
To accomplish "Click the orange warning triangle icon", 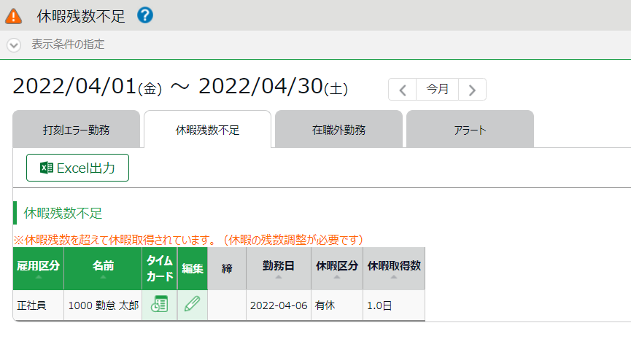I will coord(13,17).
